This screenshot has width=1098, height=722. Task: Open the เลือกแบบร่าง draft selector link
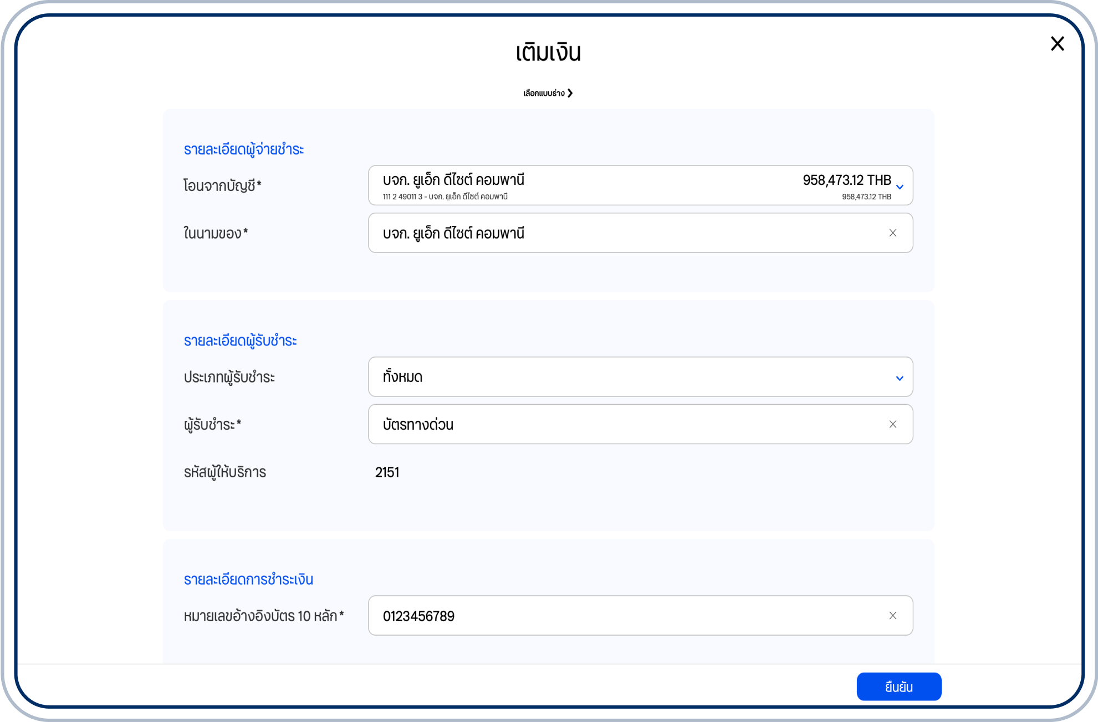click(548, 93)
